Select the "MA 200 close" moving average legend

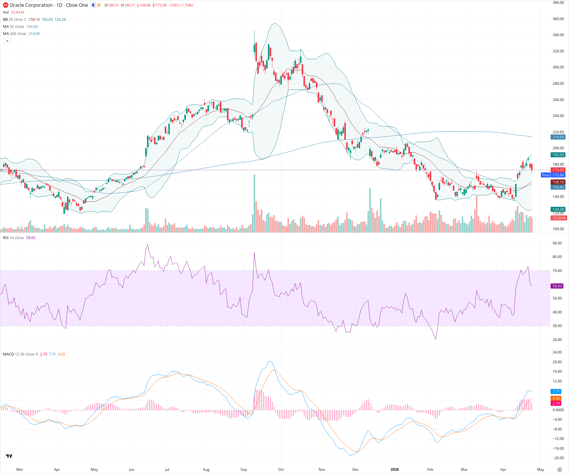click(x=14, y=33)
